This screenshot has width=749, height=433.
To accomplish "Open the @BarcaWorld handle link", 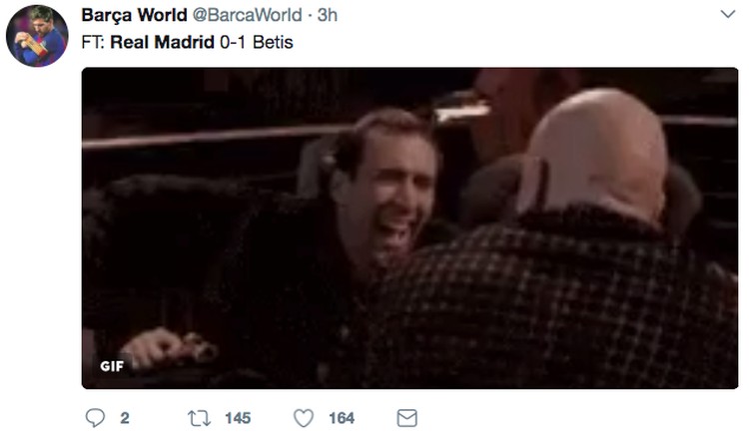I will (x=247, y=15).
